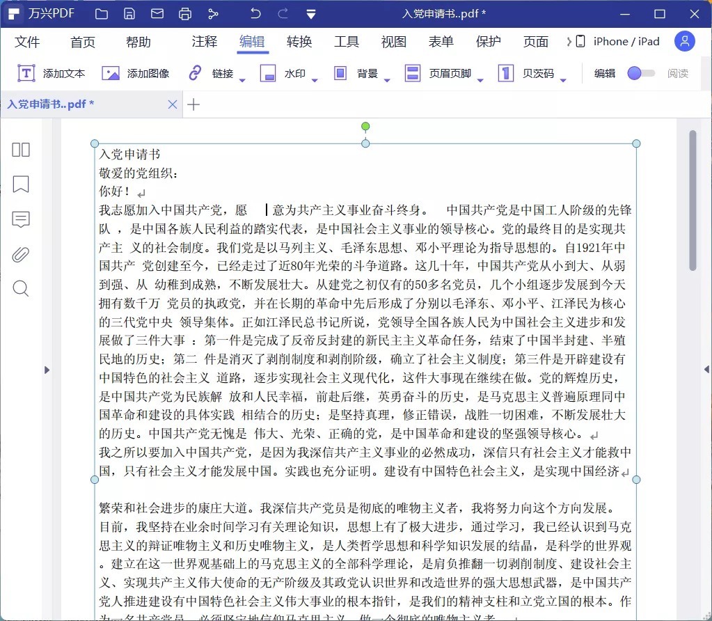This screenshot has width=712, height=621.
Task: Click the print icon
Action: click(185, 14)
